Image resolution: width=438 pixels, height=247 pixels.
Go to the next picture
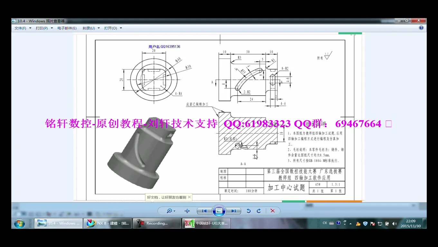(233, 211)
